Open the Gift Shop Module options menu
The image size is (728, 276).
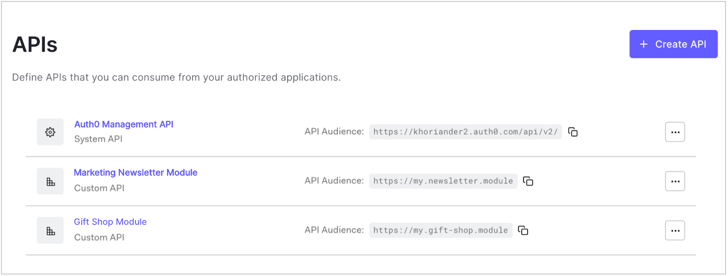[x=675, y=230]
